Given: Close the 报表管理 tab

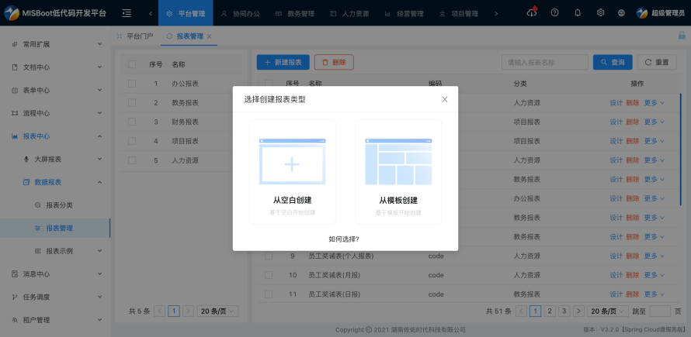Looking at the screenshot, I should 209,36.
